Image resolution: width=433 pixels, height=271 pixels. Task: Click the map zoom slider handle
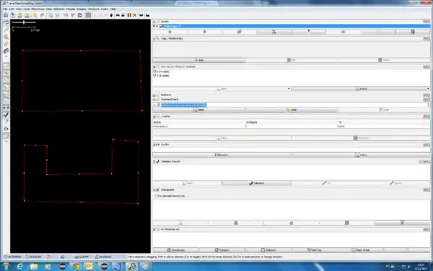[x=24, y=22]
